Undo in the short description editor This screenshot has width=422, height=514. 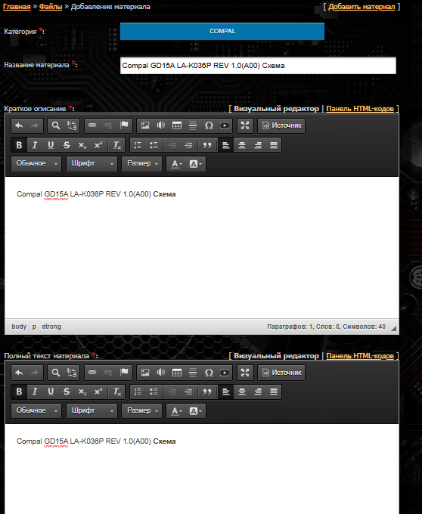[19, 125]
